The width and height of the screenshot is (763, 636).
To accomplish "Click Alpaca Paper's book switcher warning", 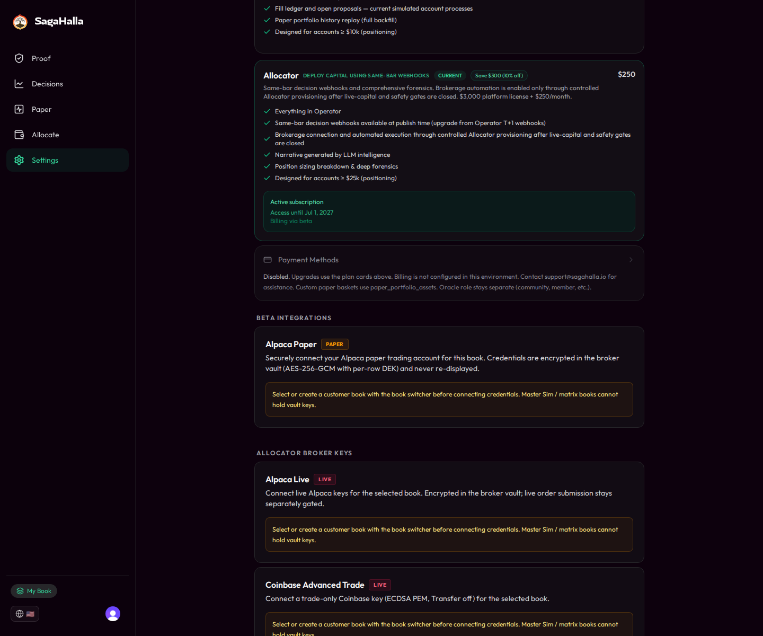I will [x=449, y=400].
